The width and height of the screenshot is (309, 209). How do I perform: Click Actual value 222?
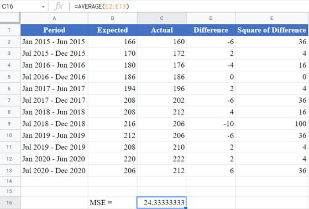point(161,159)
